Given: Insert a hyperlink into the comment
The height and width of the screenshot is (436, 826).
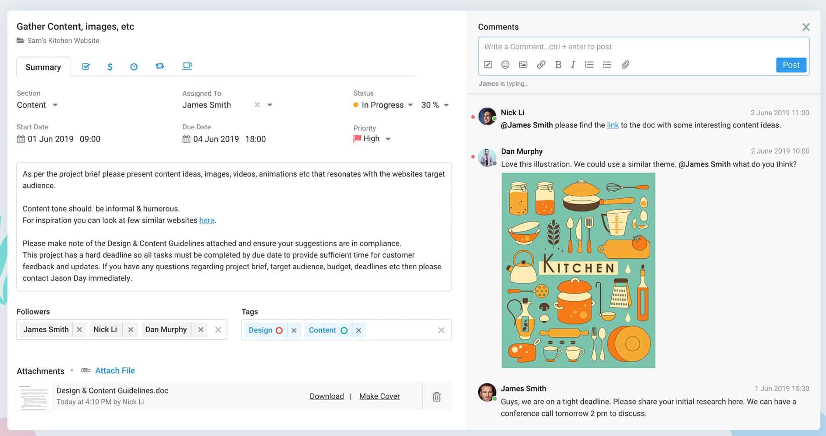Looking at the screenshot, I should (x=541, y=64).
